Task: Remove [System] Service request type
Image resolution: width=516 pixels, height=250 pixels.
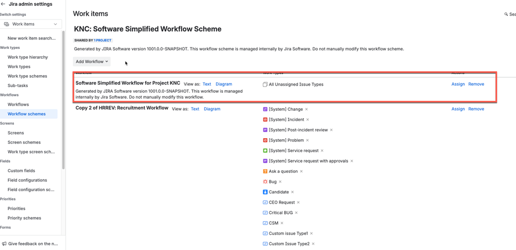Action: pyautogui.click(x=322, y=151)
